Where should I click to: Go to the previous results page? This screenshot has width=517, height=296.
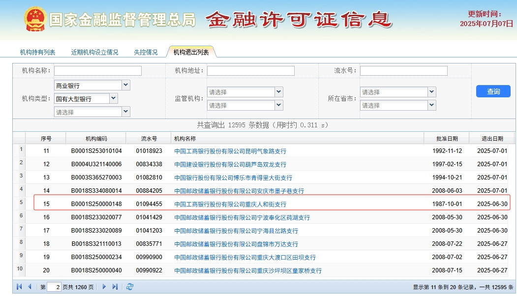(x=30, y=287)
